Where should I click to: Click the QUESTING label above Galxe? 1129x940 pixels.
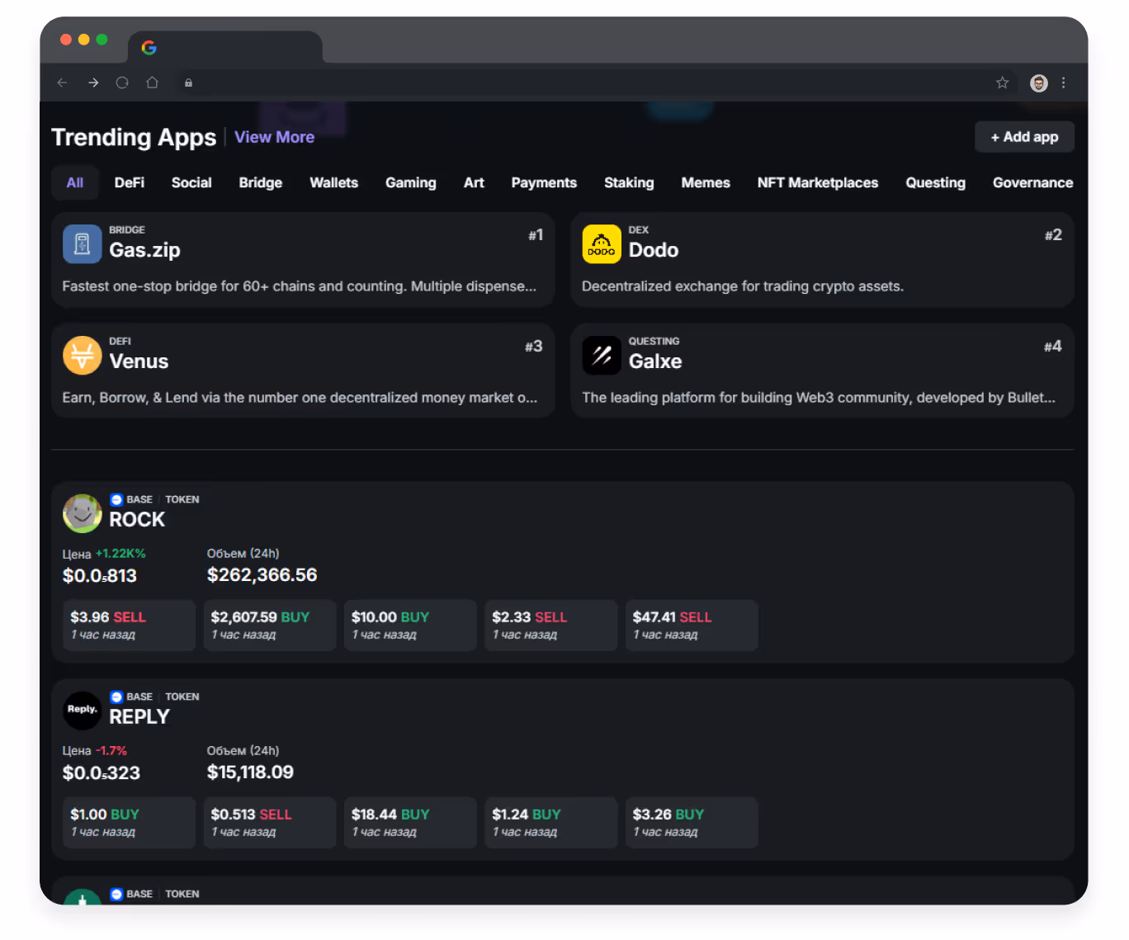[654, 341]
